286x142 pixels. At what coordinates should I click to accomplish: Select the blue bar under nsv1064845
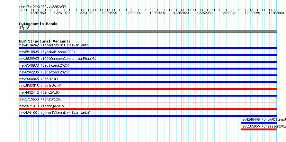[x=148, y=82]
